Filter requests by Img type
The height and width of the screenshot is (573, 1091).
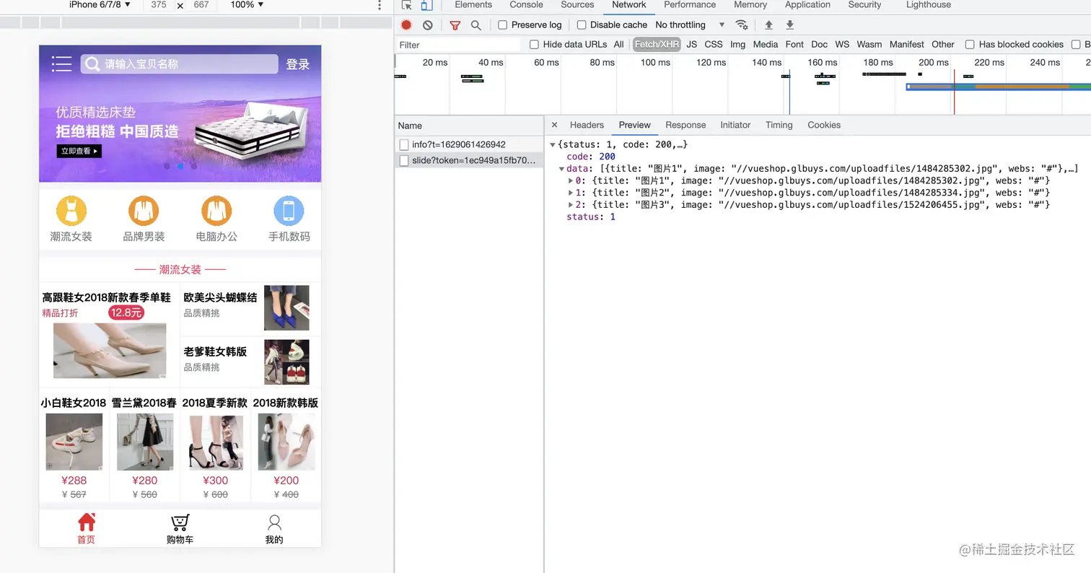pos(737,44)
